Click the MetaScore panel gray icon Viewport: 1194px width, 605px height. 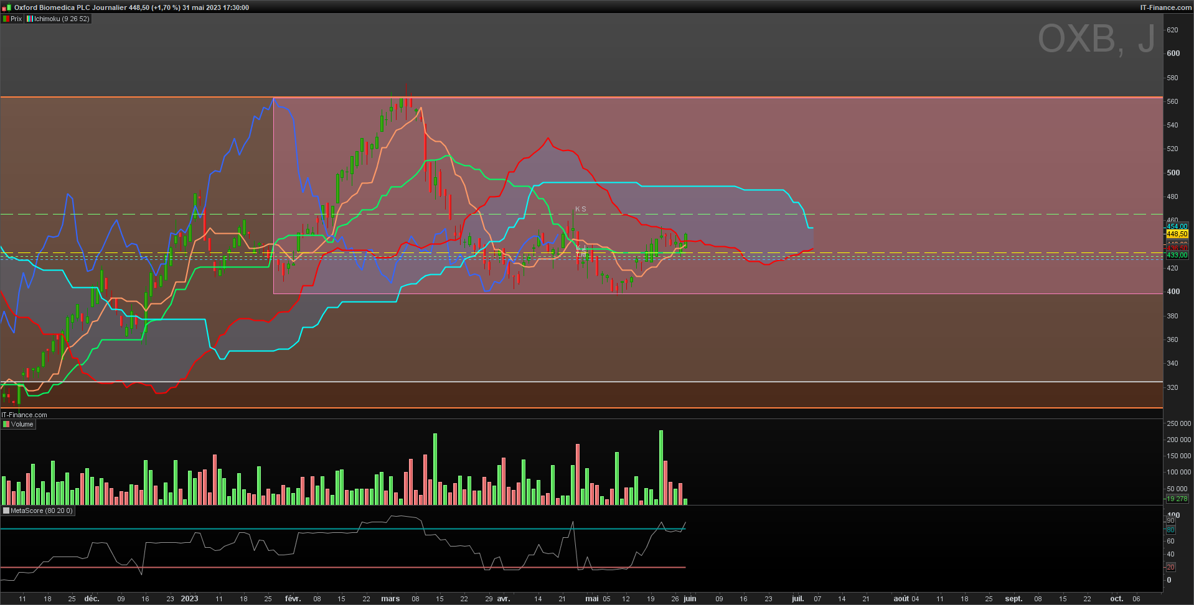[6, 510]
